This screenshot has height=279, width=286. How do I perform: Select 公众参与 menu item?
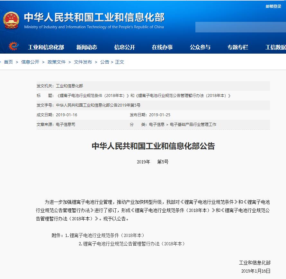click(x=200, y=47)
